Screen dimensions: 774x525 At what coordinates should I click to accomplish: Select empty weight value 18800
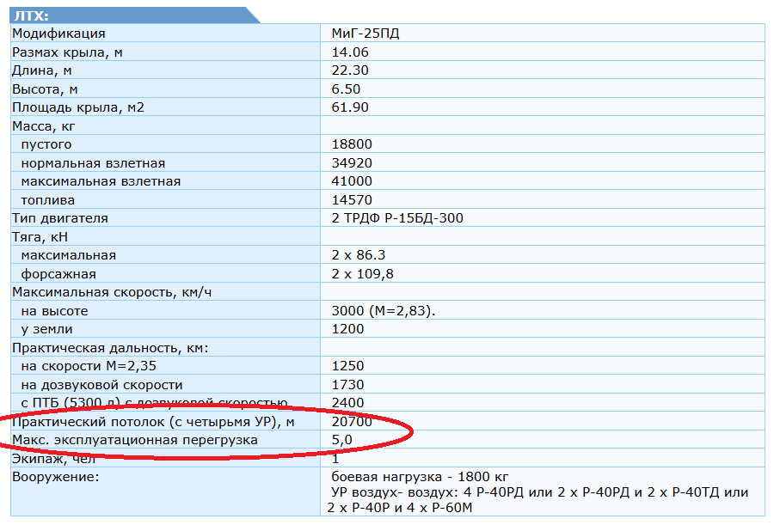352,144
